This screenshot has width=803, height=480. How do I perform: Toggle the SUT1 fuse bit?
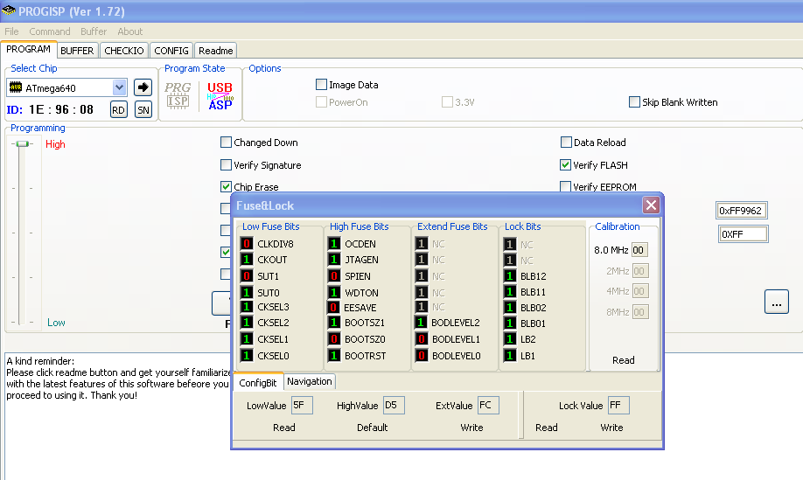click(x=247, y=275)
